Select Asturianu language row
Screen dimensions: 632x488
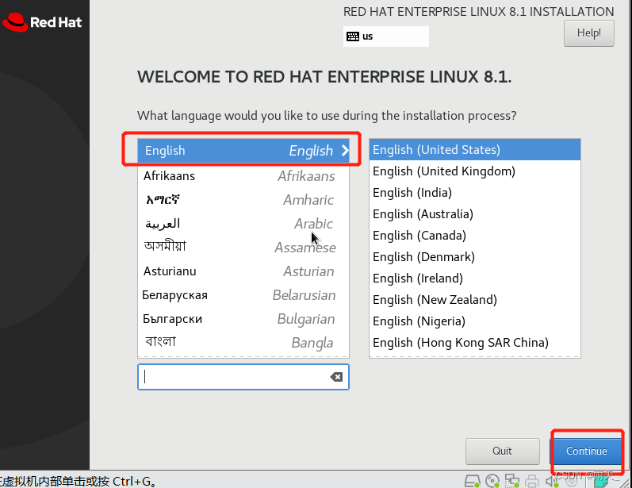243,271
